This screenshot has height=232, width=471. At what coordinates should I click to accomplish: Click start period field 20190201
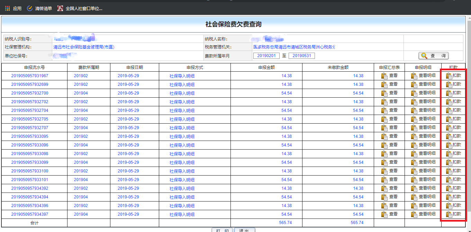[x=266, y=56]
